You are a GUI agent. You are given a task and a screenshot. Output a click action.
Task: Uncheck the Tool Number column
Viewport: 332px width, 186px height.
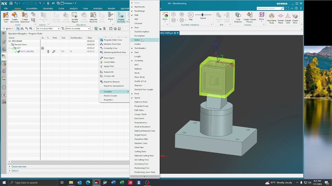click(x=144, y=48)
